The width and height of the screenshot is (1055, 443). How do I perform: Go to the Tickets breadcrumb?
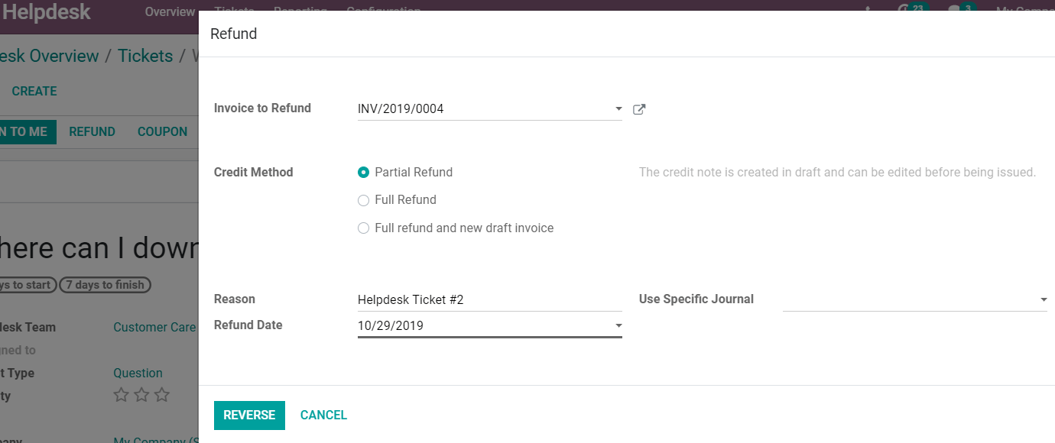coord(145,57)
